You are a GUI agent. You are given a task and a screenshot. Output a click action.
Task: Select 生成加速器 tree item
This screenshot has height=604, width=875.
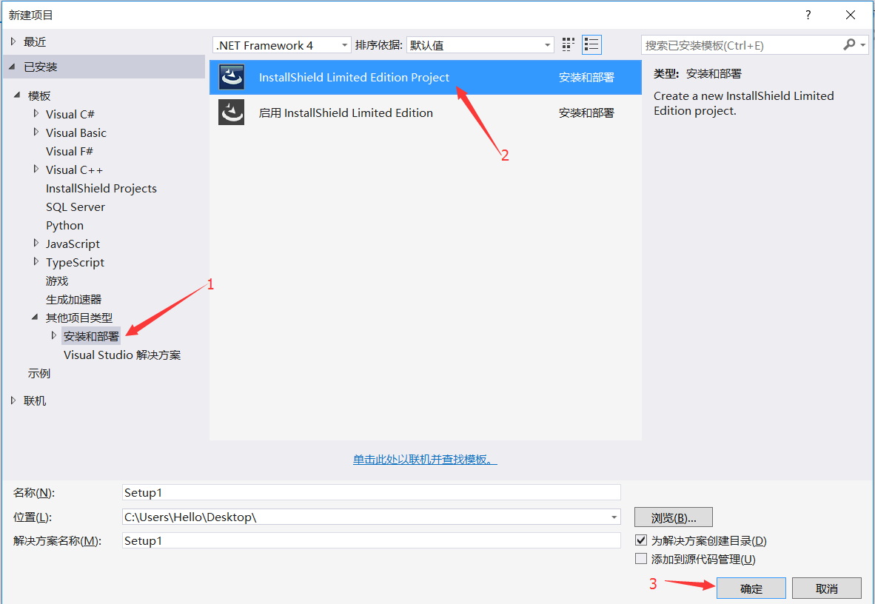click(x=74, y=299)
